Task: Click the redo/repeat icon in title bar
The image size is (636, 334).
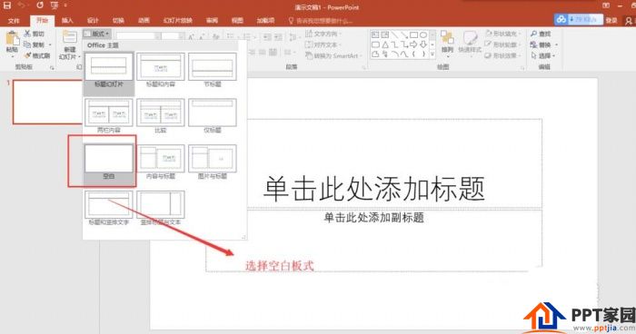Action: (40, 5)
